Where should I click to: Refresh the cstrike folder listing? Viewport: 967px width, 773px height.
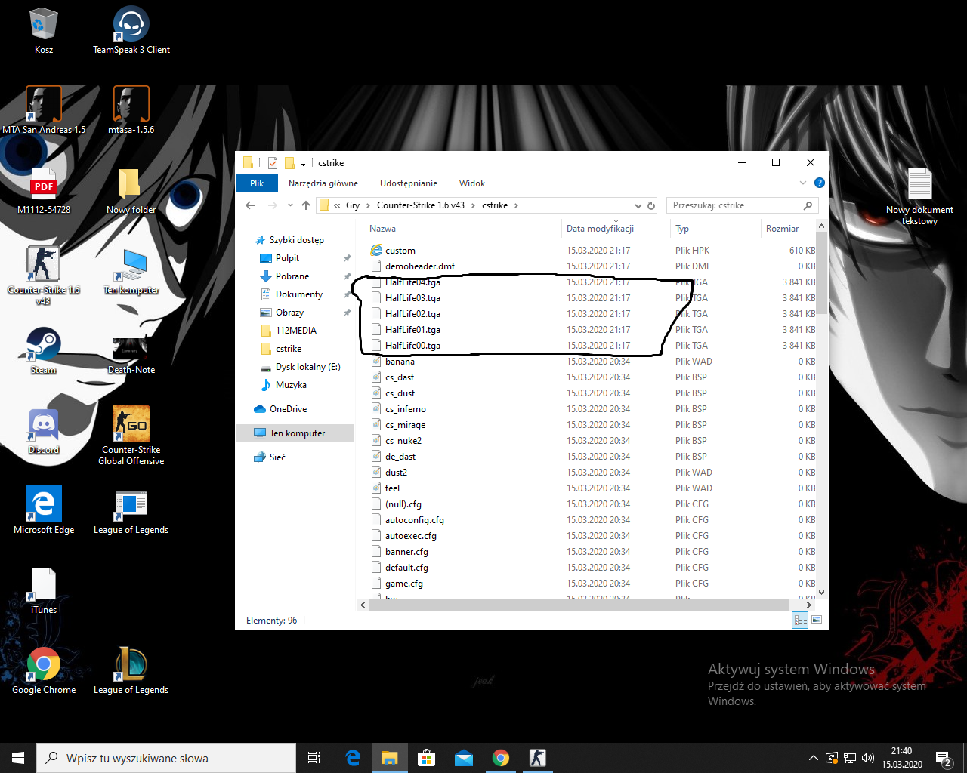[651, 205]
